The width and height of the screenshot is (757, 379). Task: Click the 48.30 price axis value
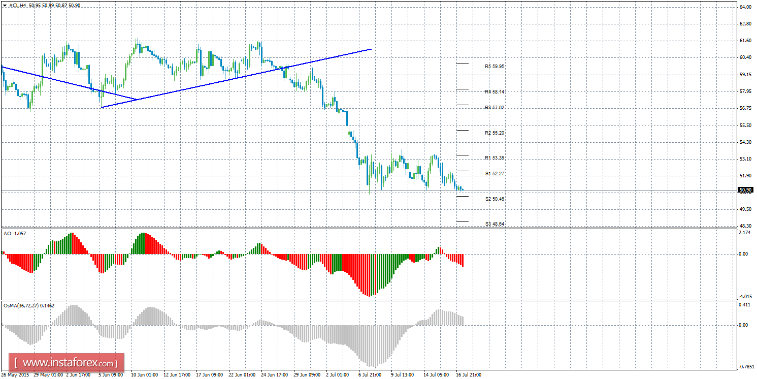tap(745, 226)
